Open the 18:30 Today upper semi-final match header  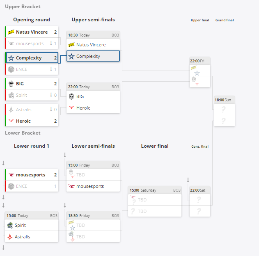(x=93, y=35)
